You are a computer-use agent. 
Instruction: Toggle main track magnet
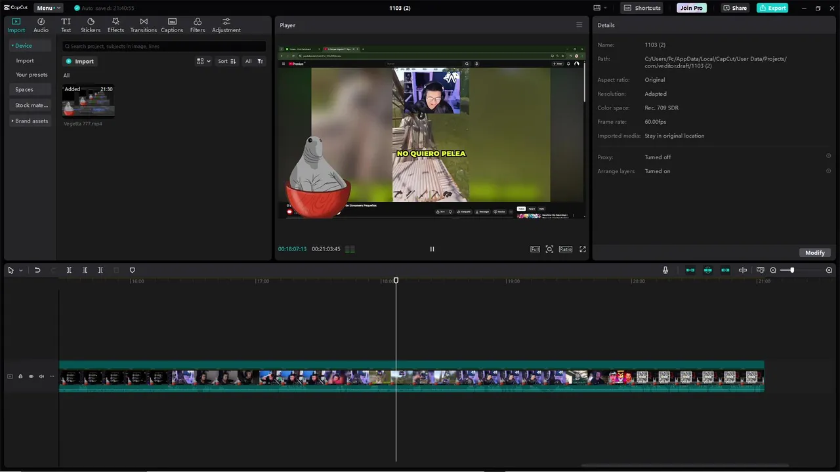point(690,270)
